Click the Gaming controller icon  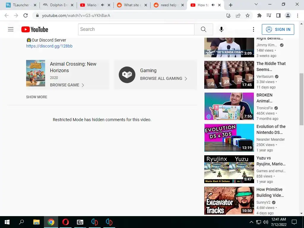[x=127, y=75]
